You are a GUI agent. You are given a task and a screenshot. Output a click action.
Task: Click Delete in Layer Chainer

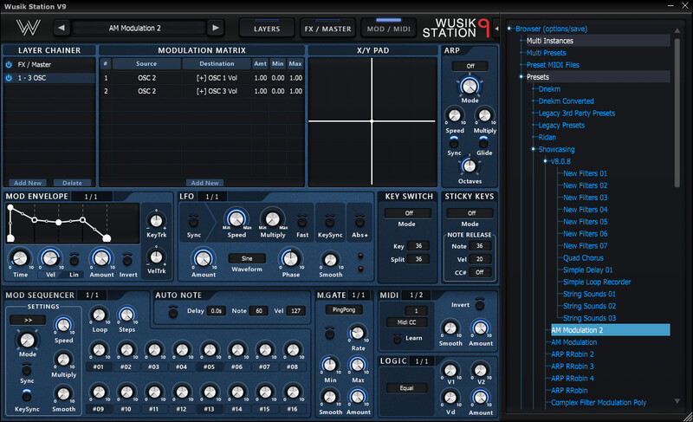point(72,183)
